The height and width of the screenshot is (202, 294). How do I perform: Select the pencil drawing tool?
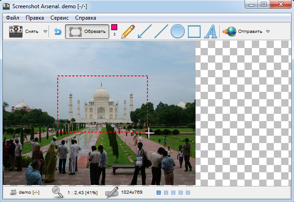(x=128, y=32)
